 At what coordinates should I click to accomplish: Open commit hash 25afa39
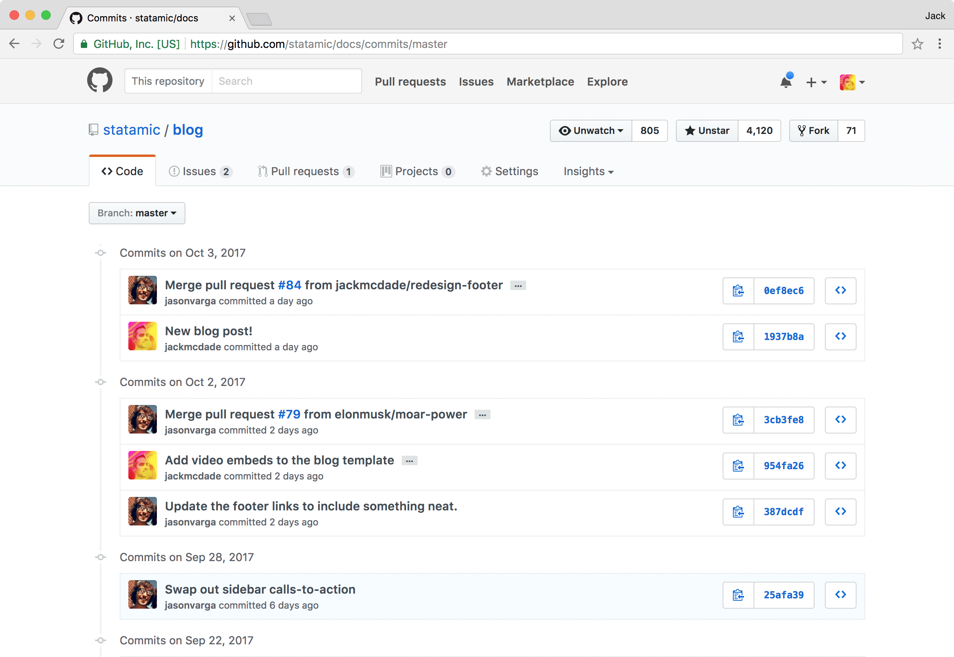pyautogui.click(x=784, y=595)
